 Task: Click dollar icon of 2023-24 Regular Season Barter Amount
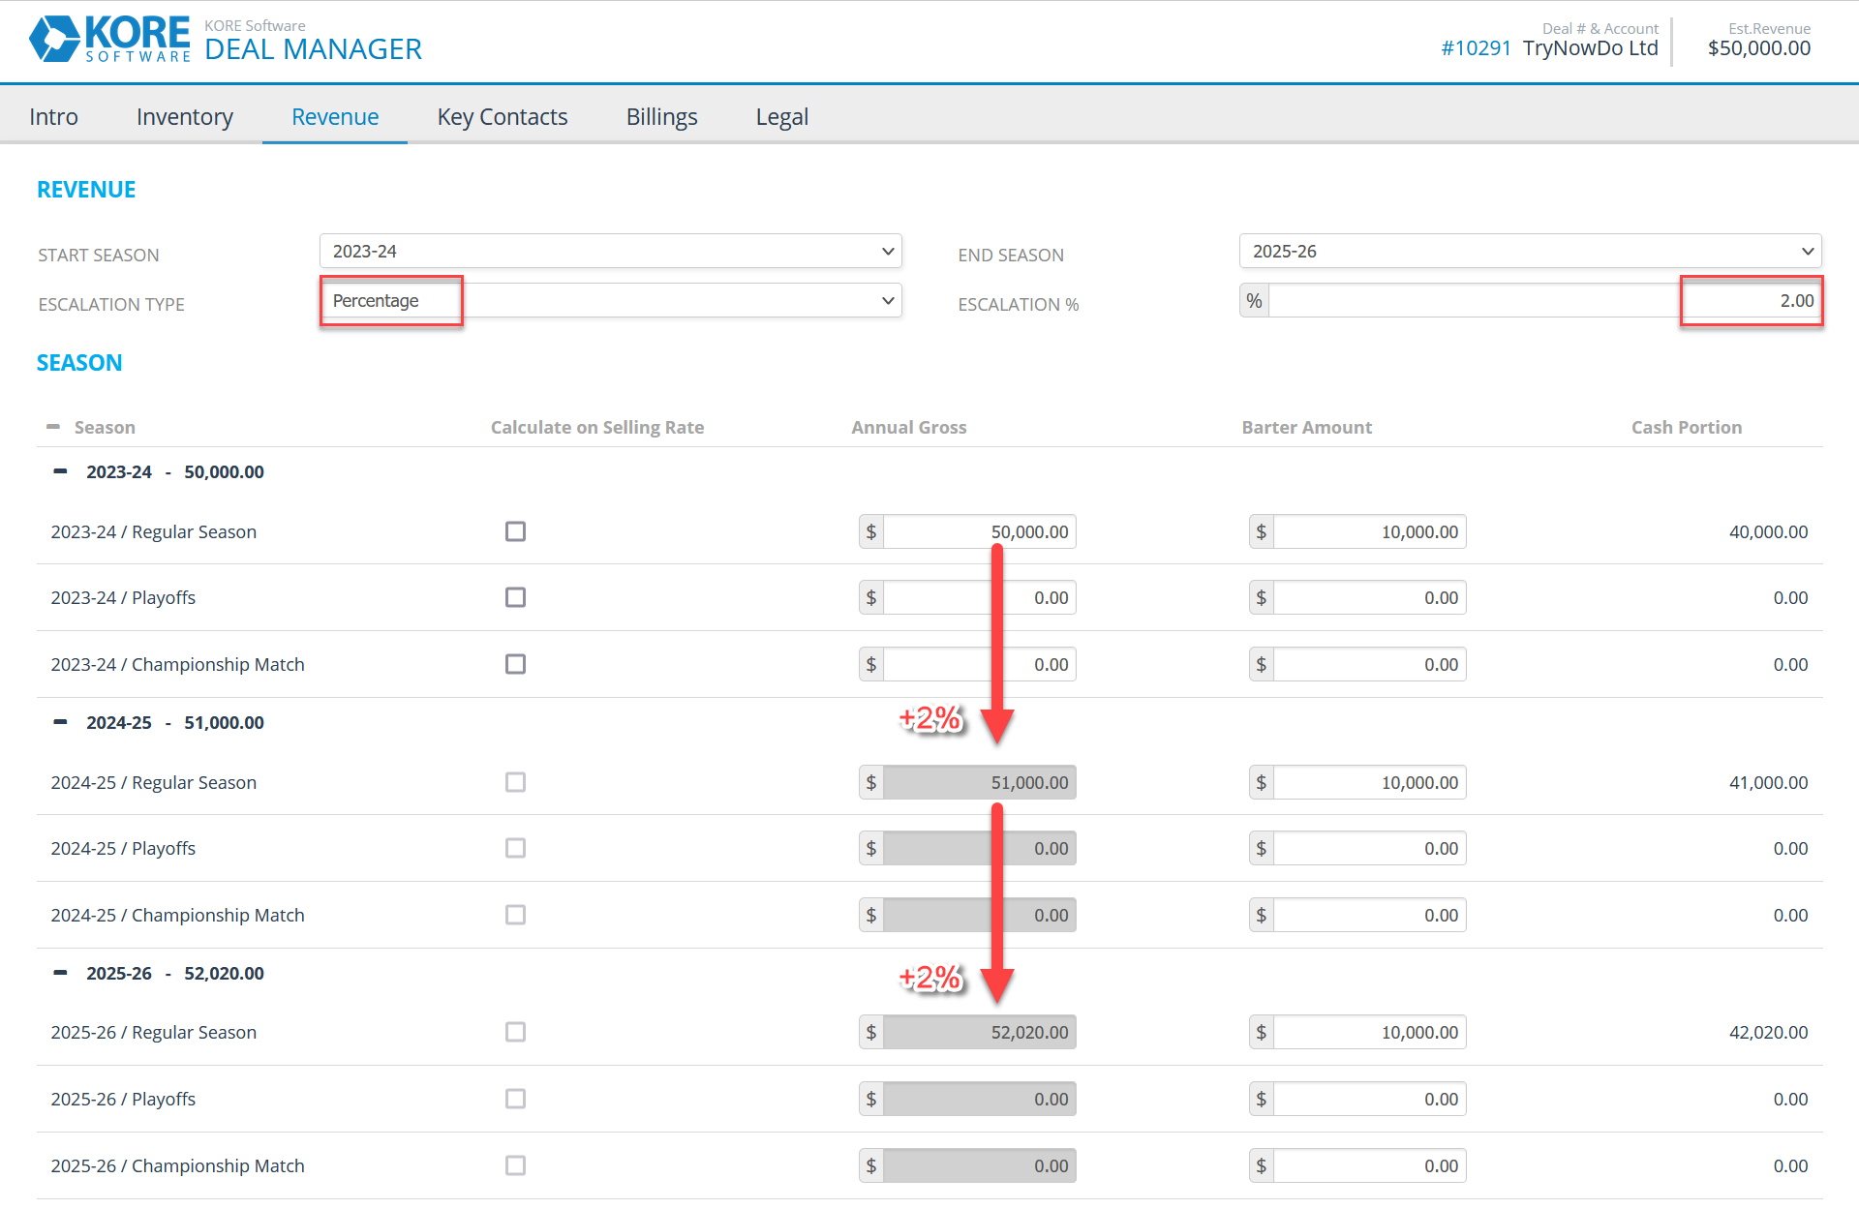[x=1261, y=531]
